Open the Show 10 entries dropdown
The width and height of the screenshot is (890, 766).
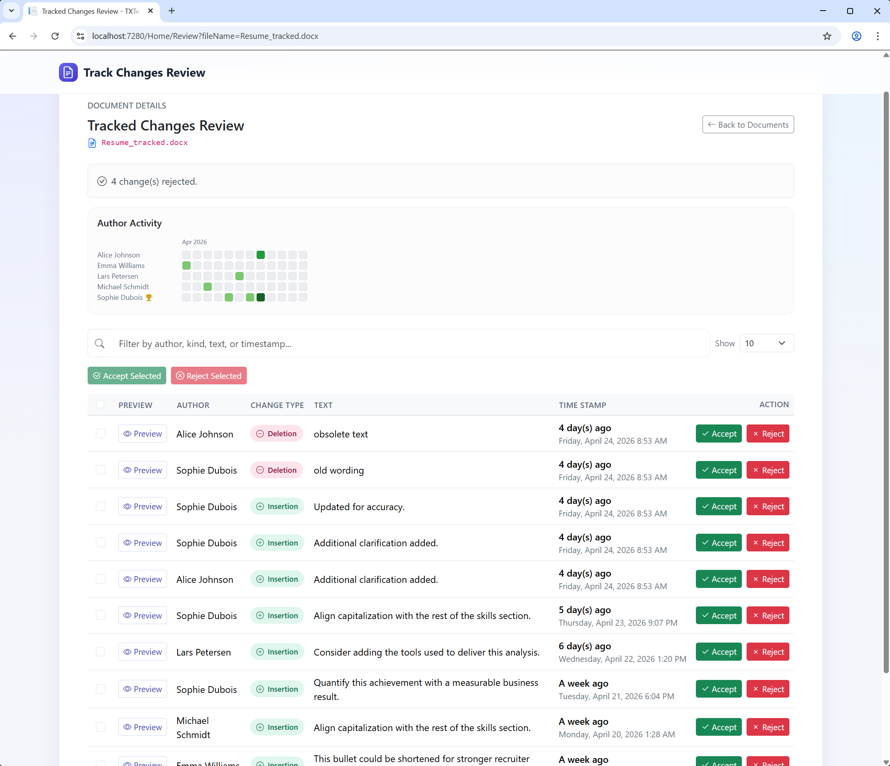click(766, 343)
